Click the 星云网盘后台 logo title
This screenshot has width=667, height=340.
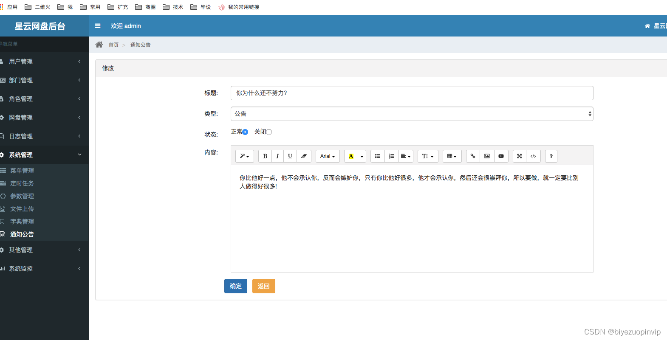tap(40, 26)
